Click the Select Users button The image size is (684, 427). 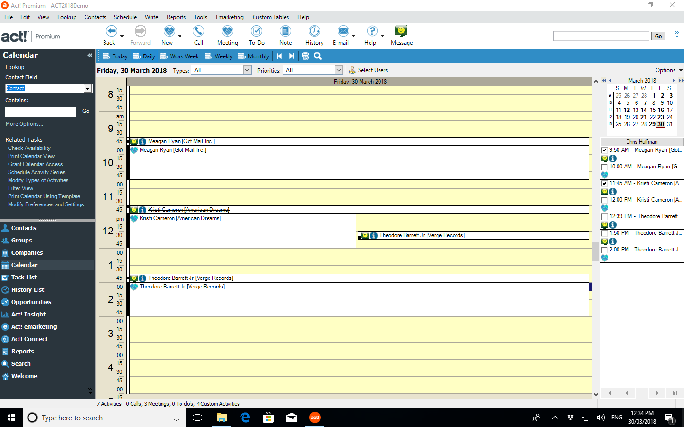click(368, 70)
